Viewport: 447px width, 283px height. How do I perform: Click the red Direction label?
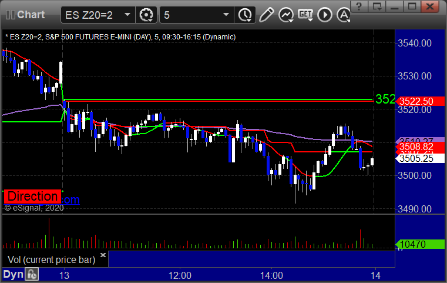[32, 197]
